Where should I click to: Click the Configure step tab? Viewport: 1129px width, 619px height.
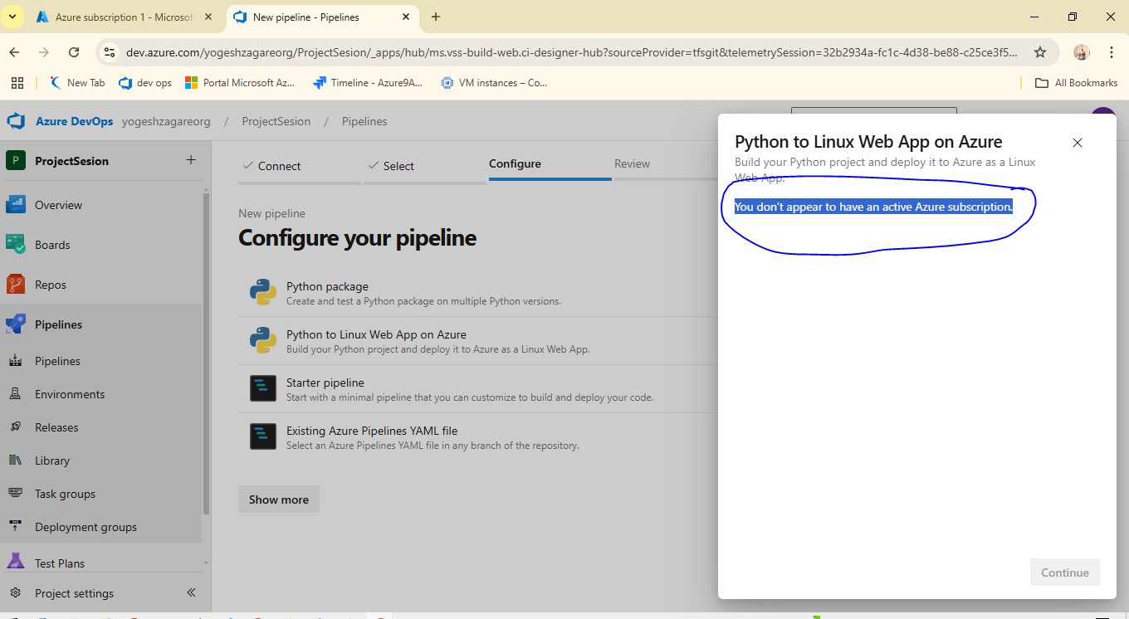coord(515,163)
